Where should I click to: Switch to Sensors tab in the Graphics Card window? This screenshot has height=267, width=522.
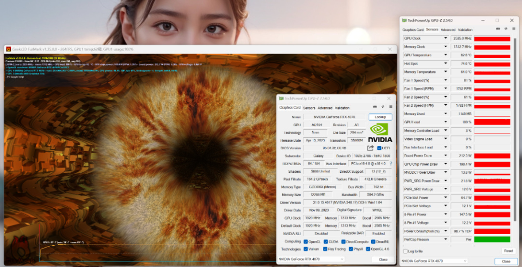pos(309,108)
